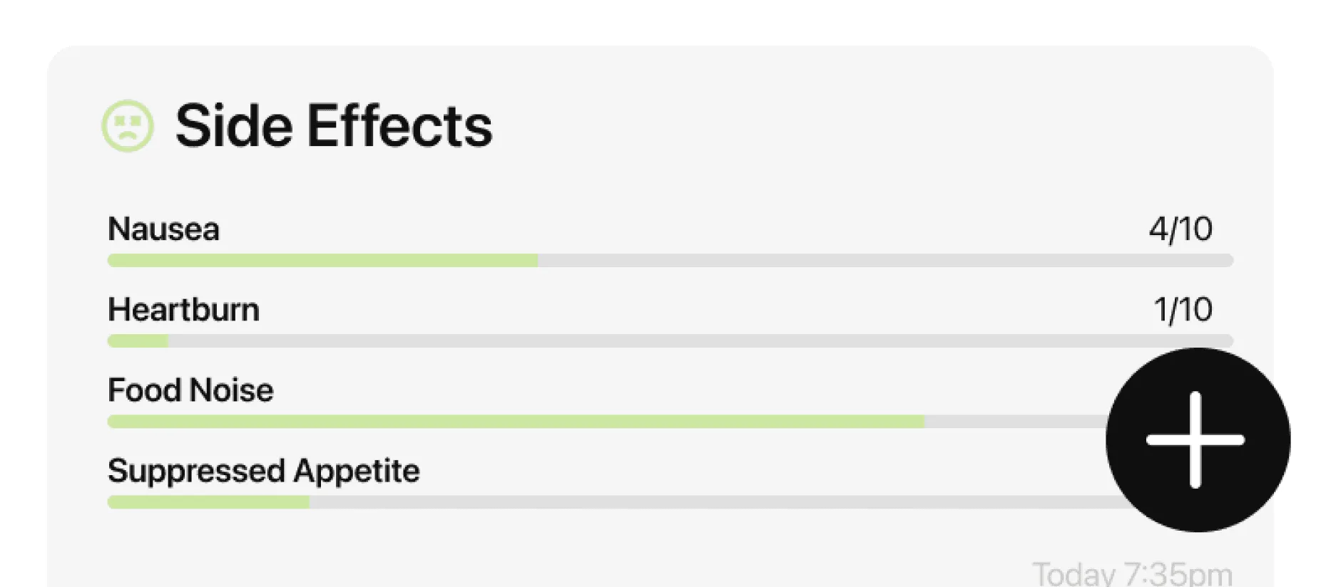Click the green filled part of Food Noise bar
The height and width of the screenshot is (587, 1321).
tap(516, 422)
